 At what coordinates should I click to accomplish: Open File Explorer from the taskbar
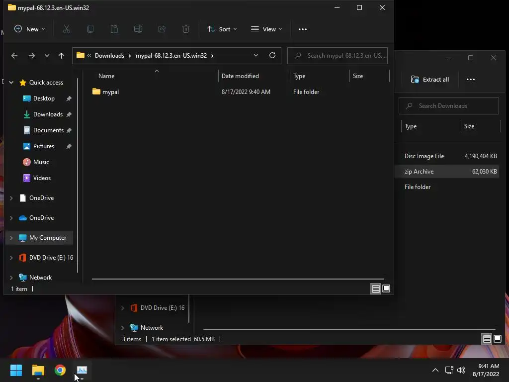(38, 370)
